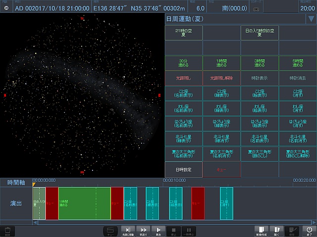The height and width of the screenshot is (237, 317).
Task: Advance time with 1時間進める button
Action: click(x=221, y=63)
